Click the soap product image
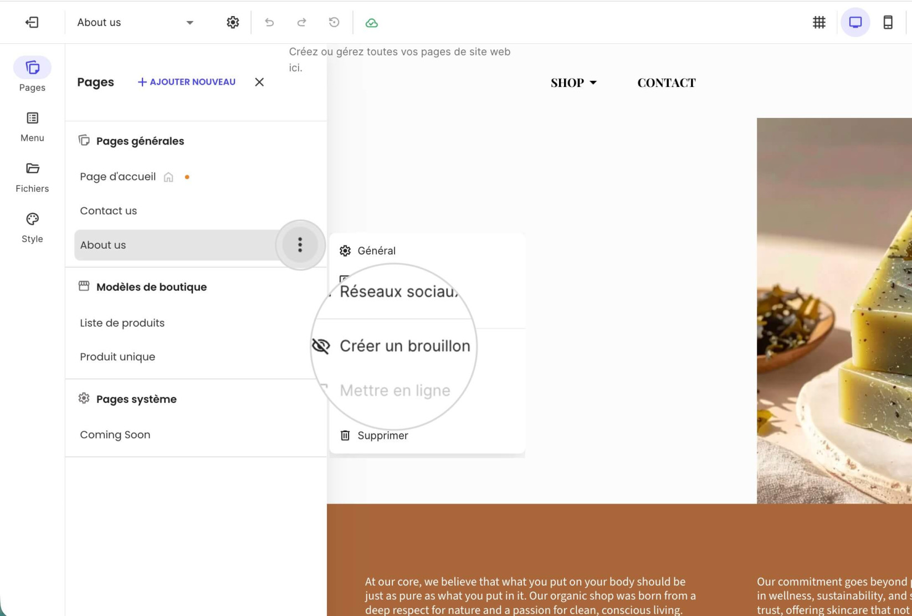912x616 pixels. point(834,311)
